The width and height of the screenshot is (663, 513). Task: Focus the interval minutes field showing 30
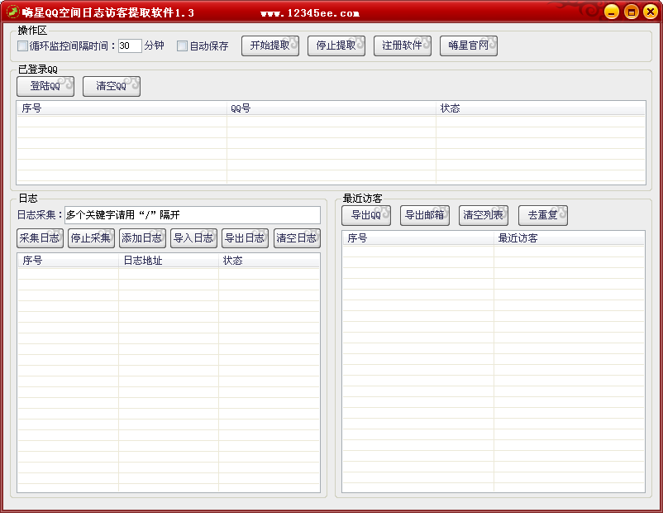coord(130,46)
